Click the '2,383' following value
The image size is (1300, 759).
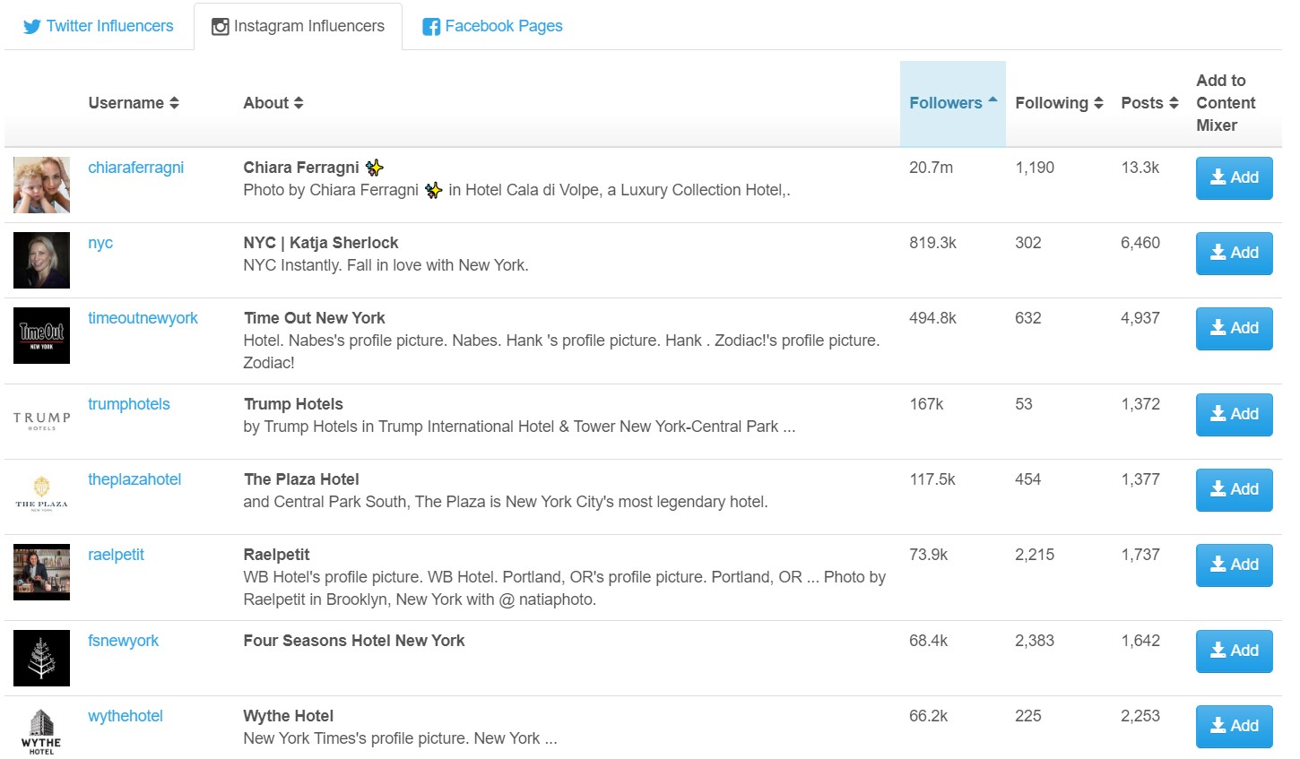pos(1035,641)
